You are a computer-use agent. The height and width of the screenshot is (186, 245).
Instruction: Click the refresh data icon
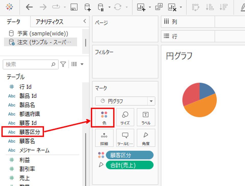coord(118,7)
